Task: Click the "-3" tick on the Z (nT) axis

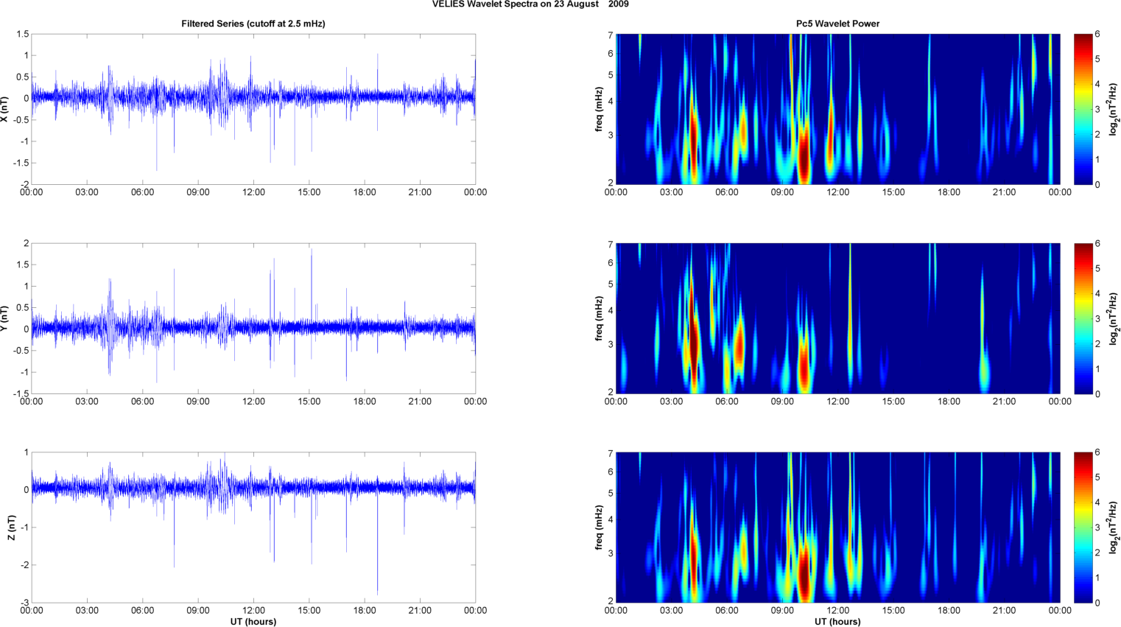Action: [x=24, y=603]
